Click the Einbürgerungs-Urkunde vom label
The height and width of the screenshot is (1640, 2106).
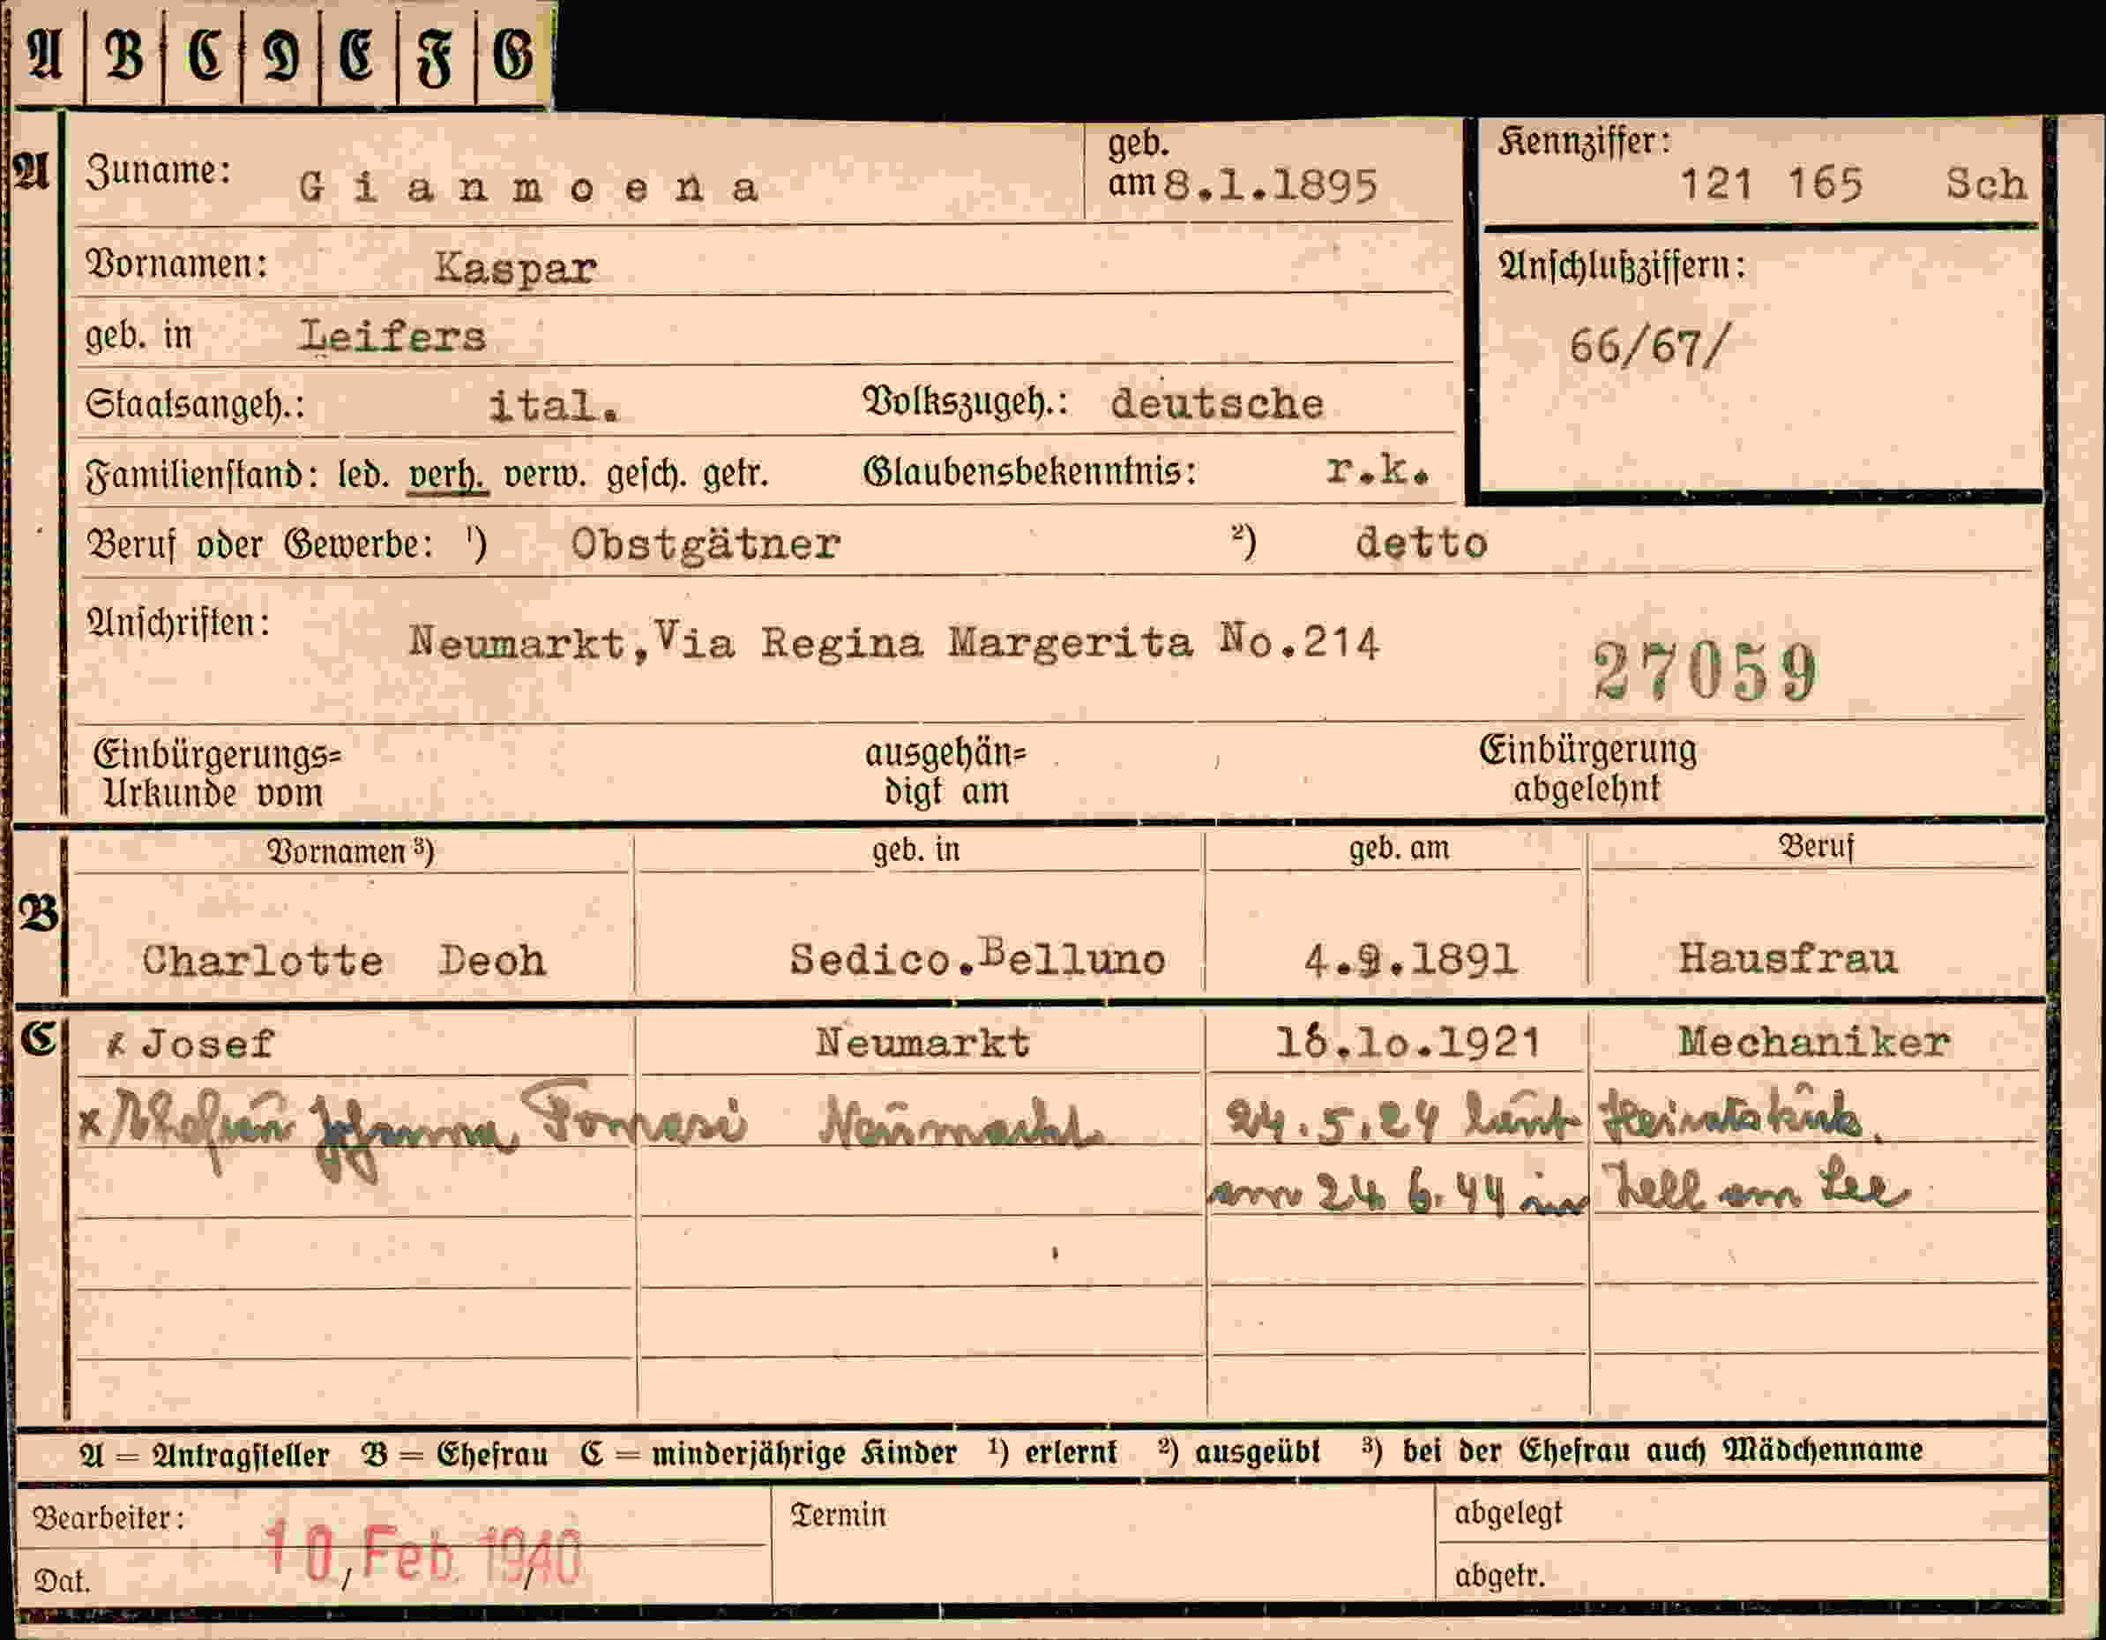216,774
